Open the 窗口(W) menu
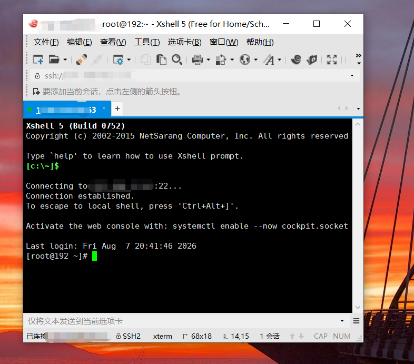 (224, 42)
